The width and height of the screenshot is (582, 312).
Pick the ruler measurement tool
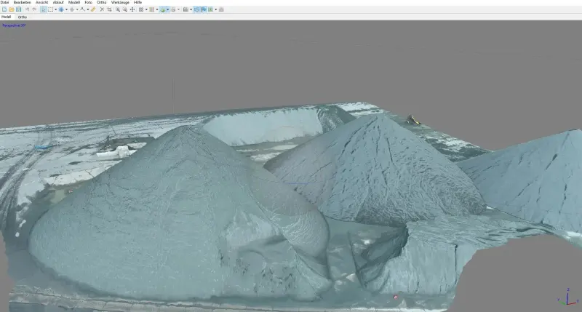[x=93, y=9]
